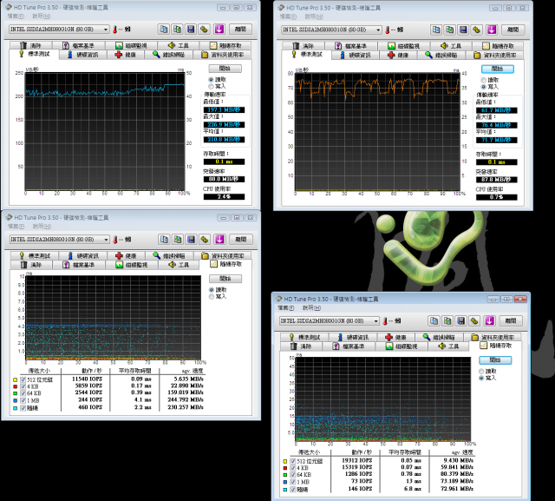The image size is (555, 501).
Task: Copy text icon in random access read window
Action: pos(164,240)
